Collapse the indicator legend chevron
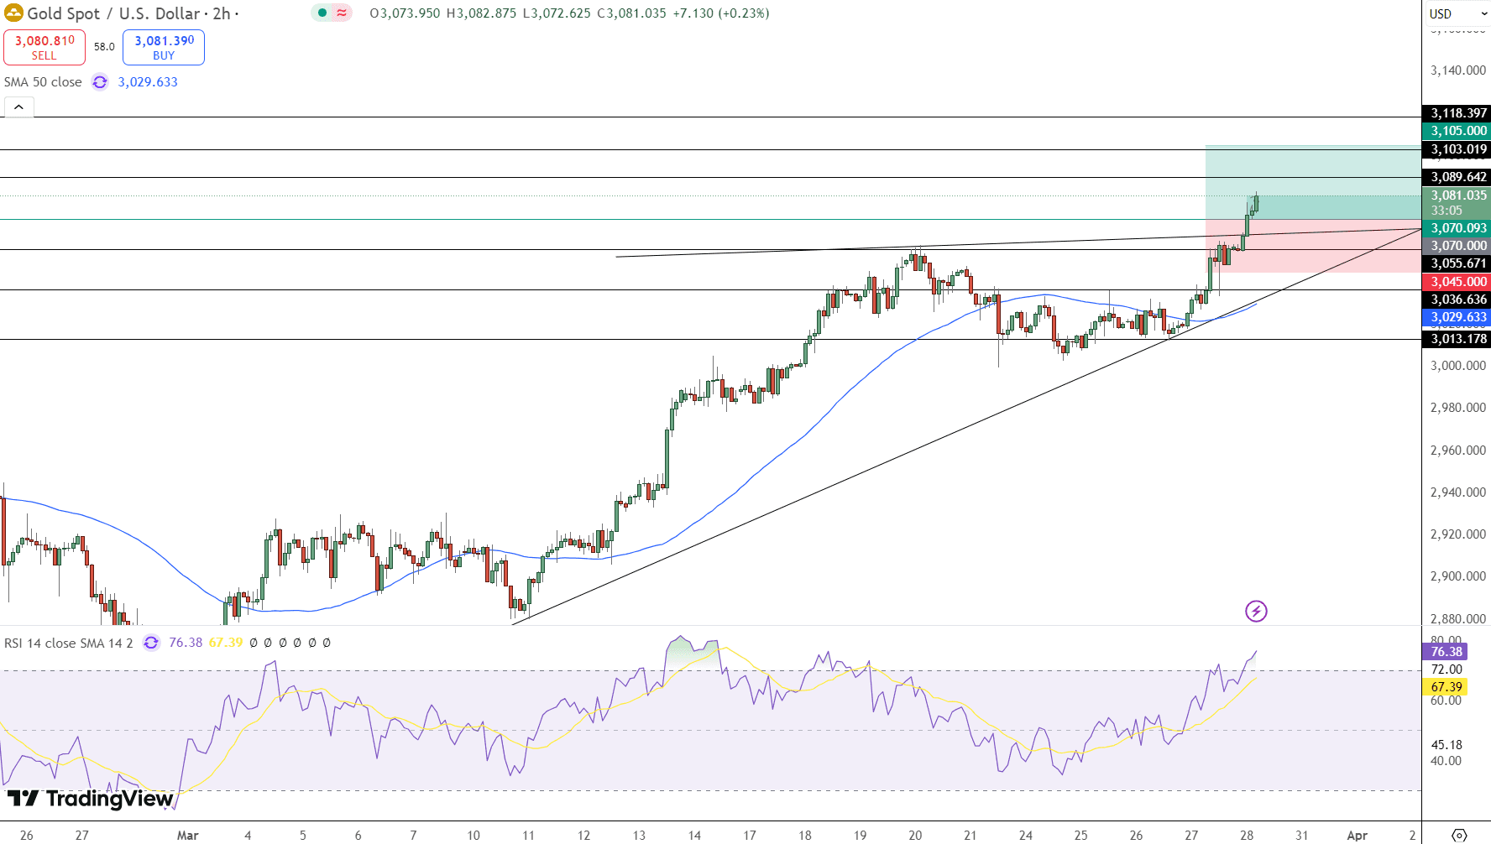Screen dimensions: 1491x844 (19, 107)
